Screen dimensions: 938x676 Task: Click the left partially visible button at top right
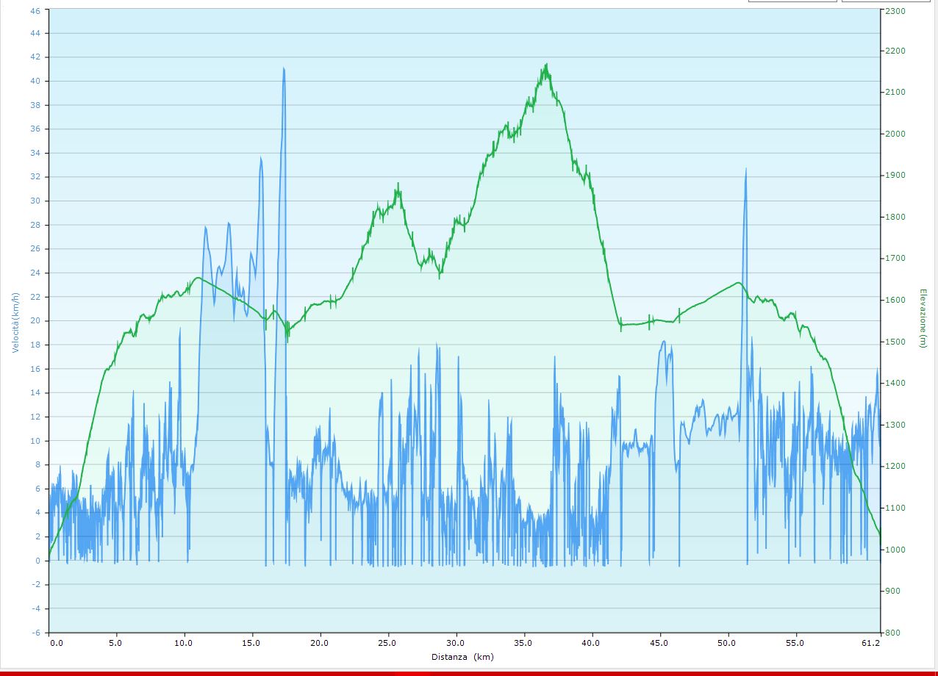tap(792, 1)
